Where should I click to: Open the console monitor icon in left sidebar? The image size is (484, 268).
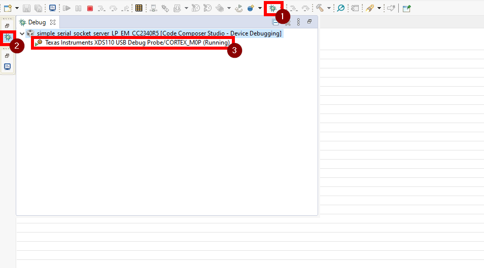click(x=8, y=66)
